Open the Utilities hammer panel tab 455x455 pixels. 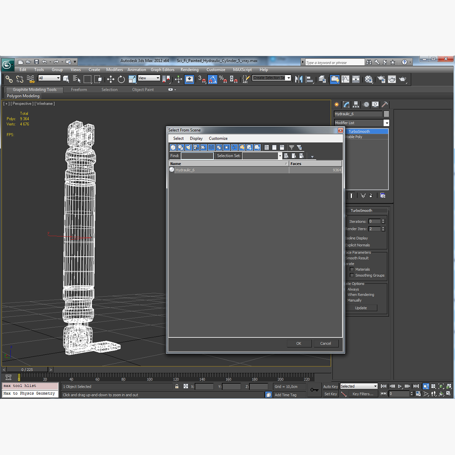point(384,105)
